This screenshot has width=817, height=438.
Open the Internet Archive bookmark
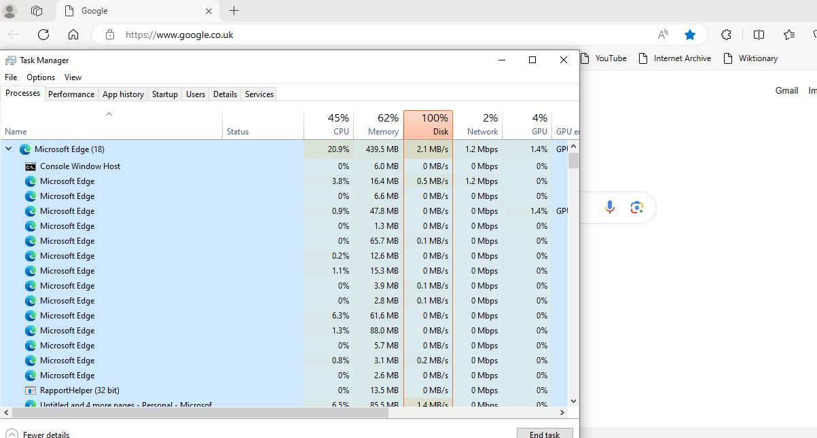point(675,58)
